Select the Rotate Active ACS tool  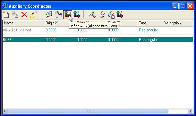92,15
